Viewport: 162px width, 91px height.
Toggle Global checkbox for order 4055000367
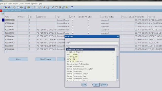coord(73,26)
